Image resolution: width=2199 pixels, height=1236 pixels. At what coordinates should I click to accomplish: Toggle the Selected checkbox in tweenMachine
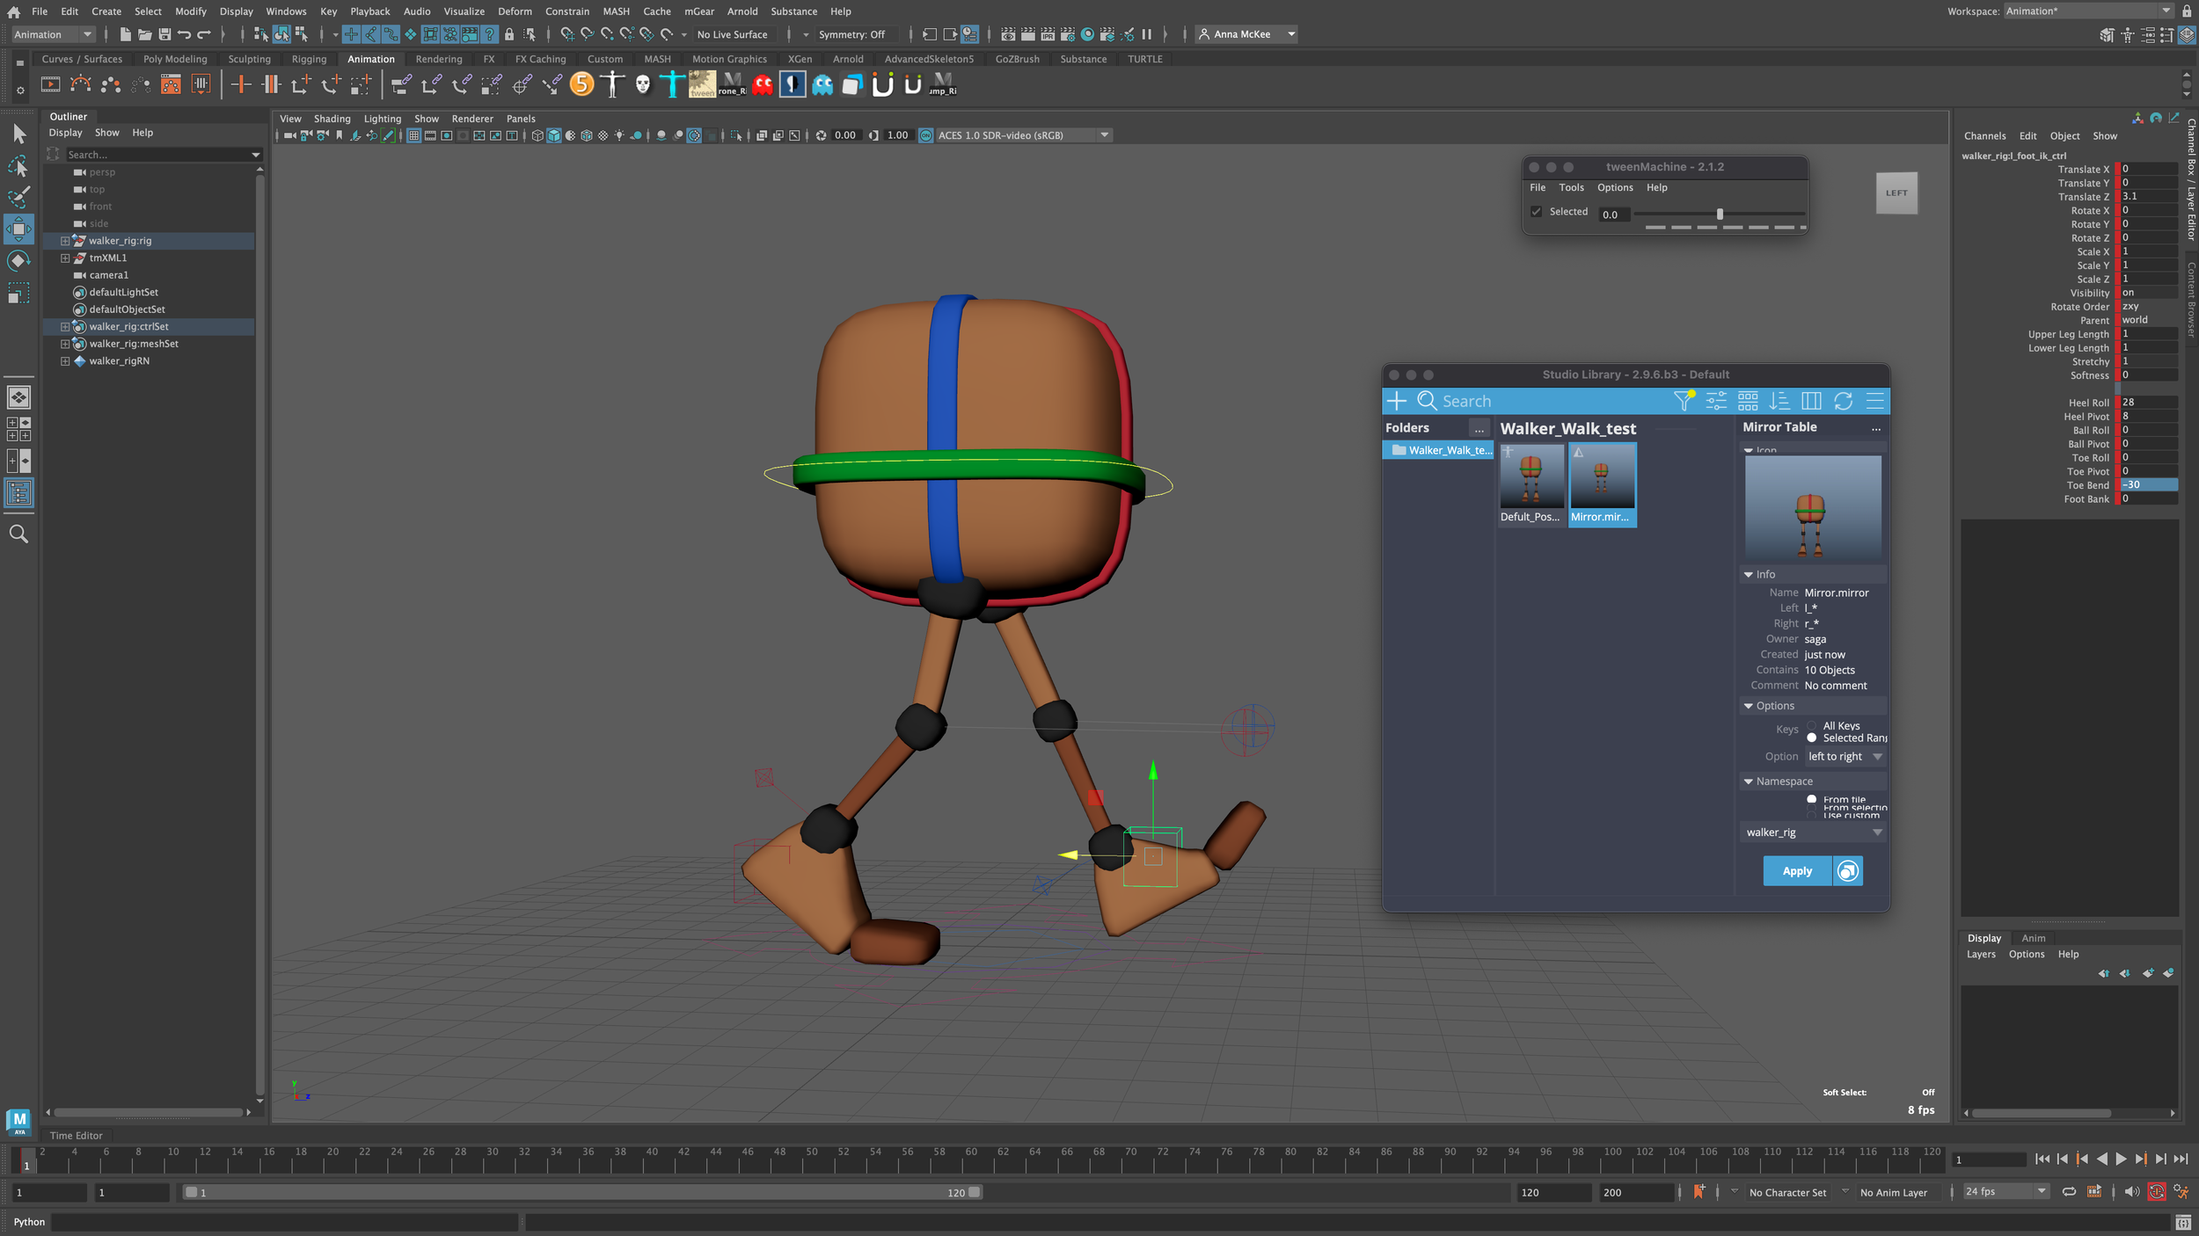(x=1536, y=212)
